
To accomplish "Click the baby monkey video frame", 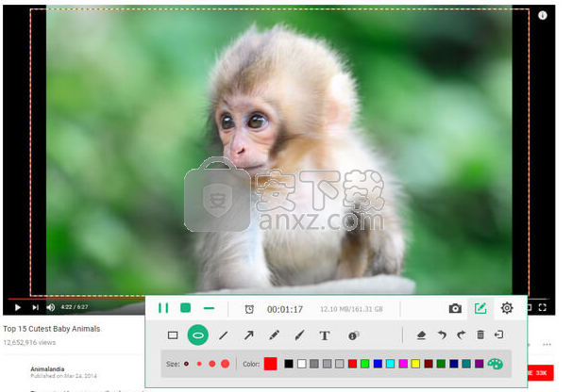I will pyautogui.click(x=279, y=151).
